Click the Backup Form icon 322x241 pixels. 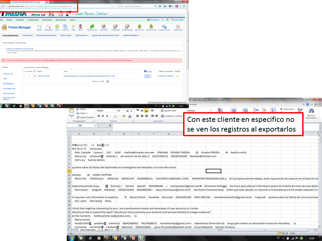tap(140, 27)
